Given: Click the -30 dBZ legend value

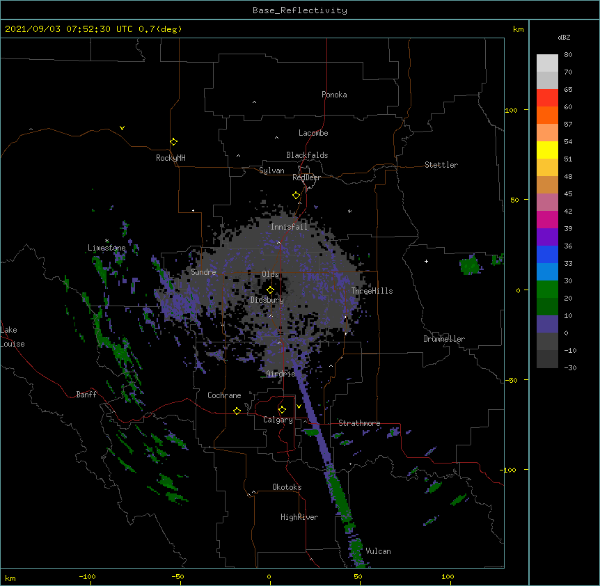Looking at the screenshot, I should tap(570, 367).
